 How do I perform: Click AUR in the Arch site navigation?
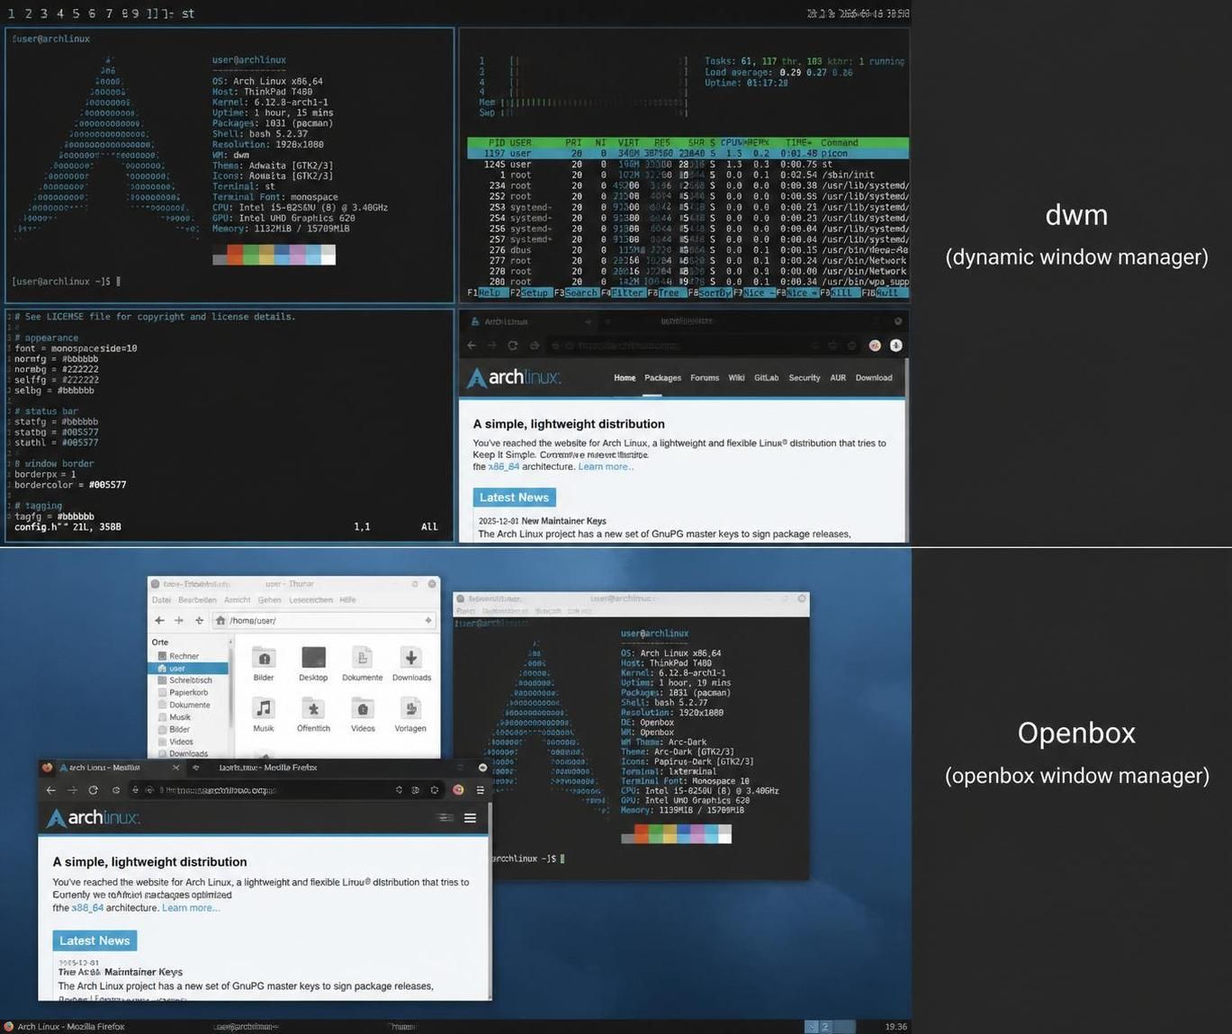click(x=838, y=378)
